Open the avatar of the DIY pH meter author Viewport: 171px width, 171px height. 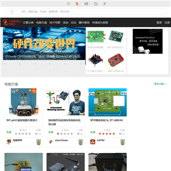(x=9, y=142)
